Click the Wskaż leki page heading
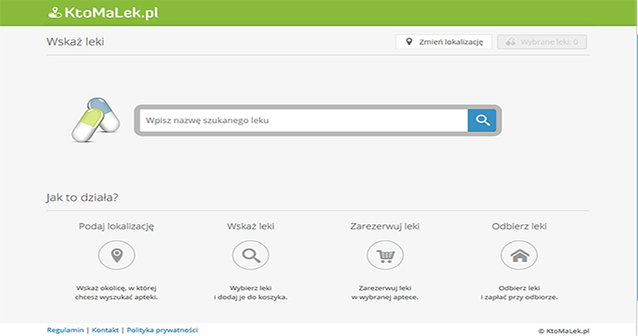The image size is (638, 336). pyautogui.click(x=69, y=41)
